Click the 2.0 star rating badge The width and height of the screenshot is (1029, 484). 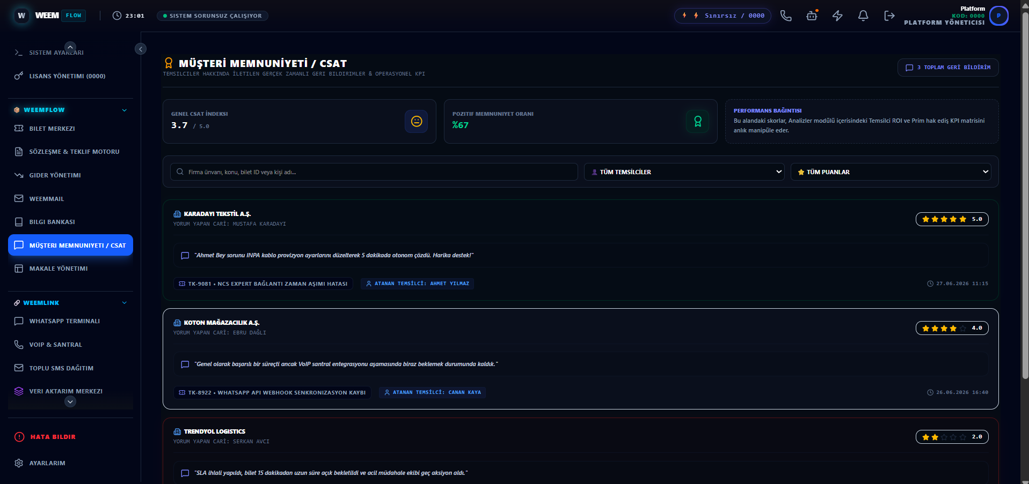click(x=952, y=437)
